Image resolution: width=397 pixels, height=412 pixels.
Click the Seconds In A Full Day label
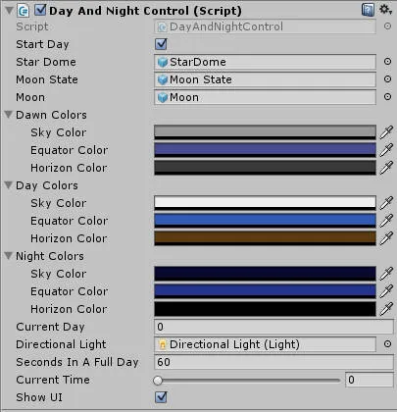(77, 362)
